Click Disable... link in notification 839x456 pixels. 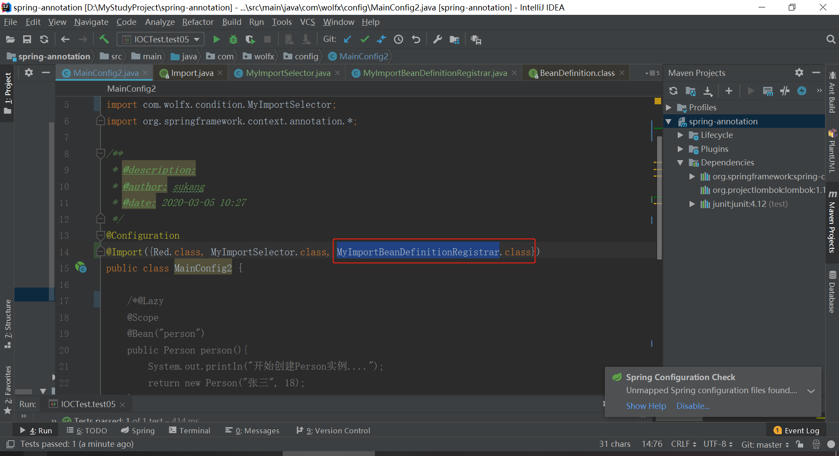(x=693, y=406)
